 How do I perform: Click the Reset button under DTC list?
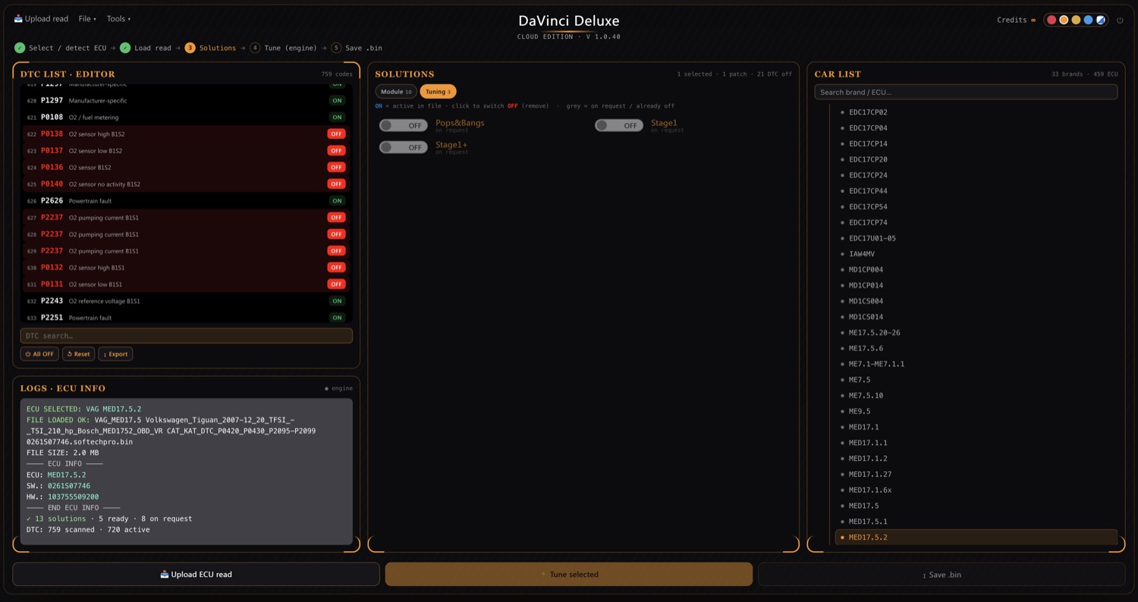pos(78,354)
